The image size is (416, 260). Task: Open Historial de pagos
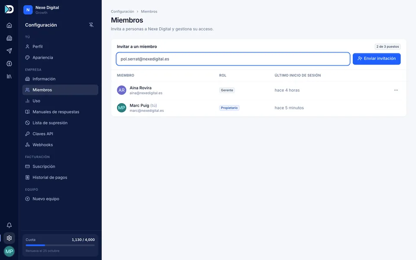[60, 178]
